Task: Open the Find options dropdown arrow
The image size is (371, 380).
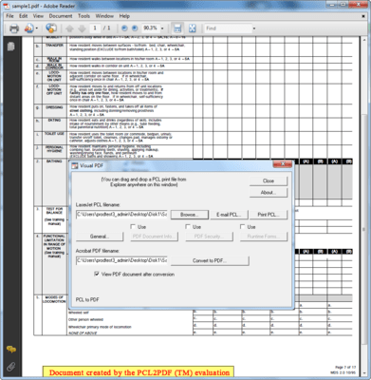Action: coord(254,28)
